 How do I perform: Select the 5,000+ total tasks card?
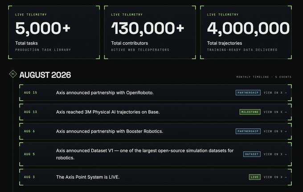[54, 32]
